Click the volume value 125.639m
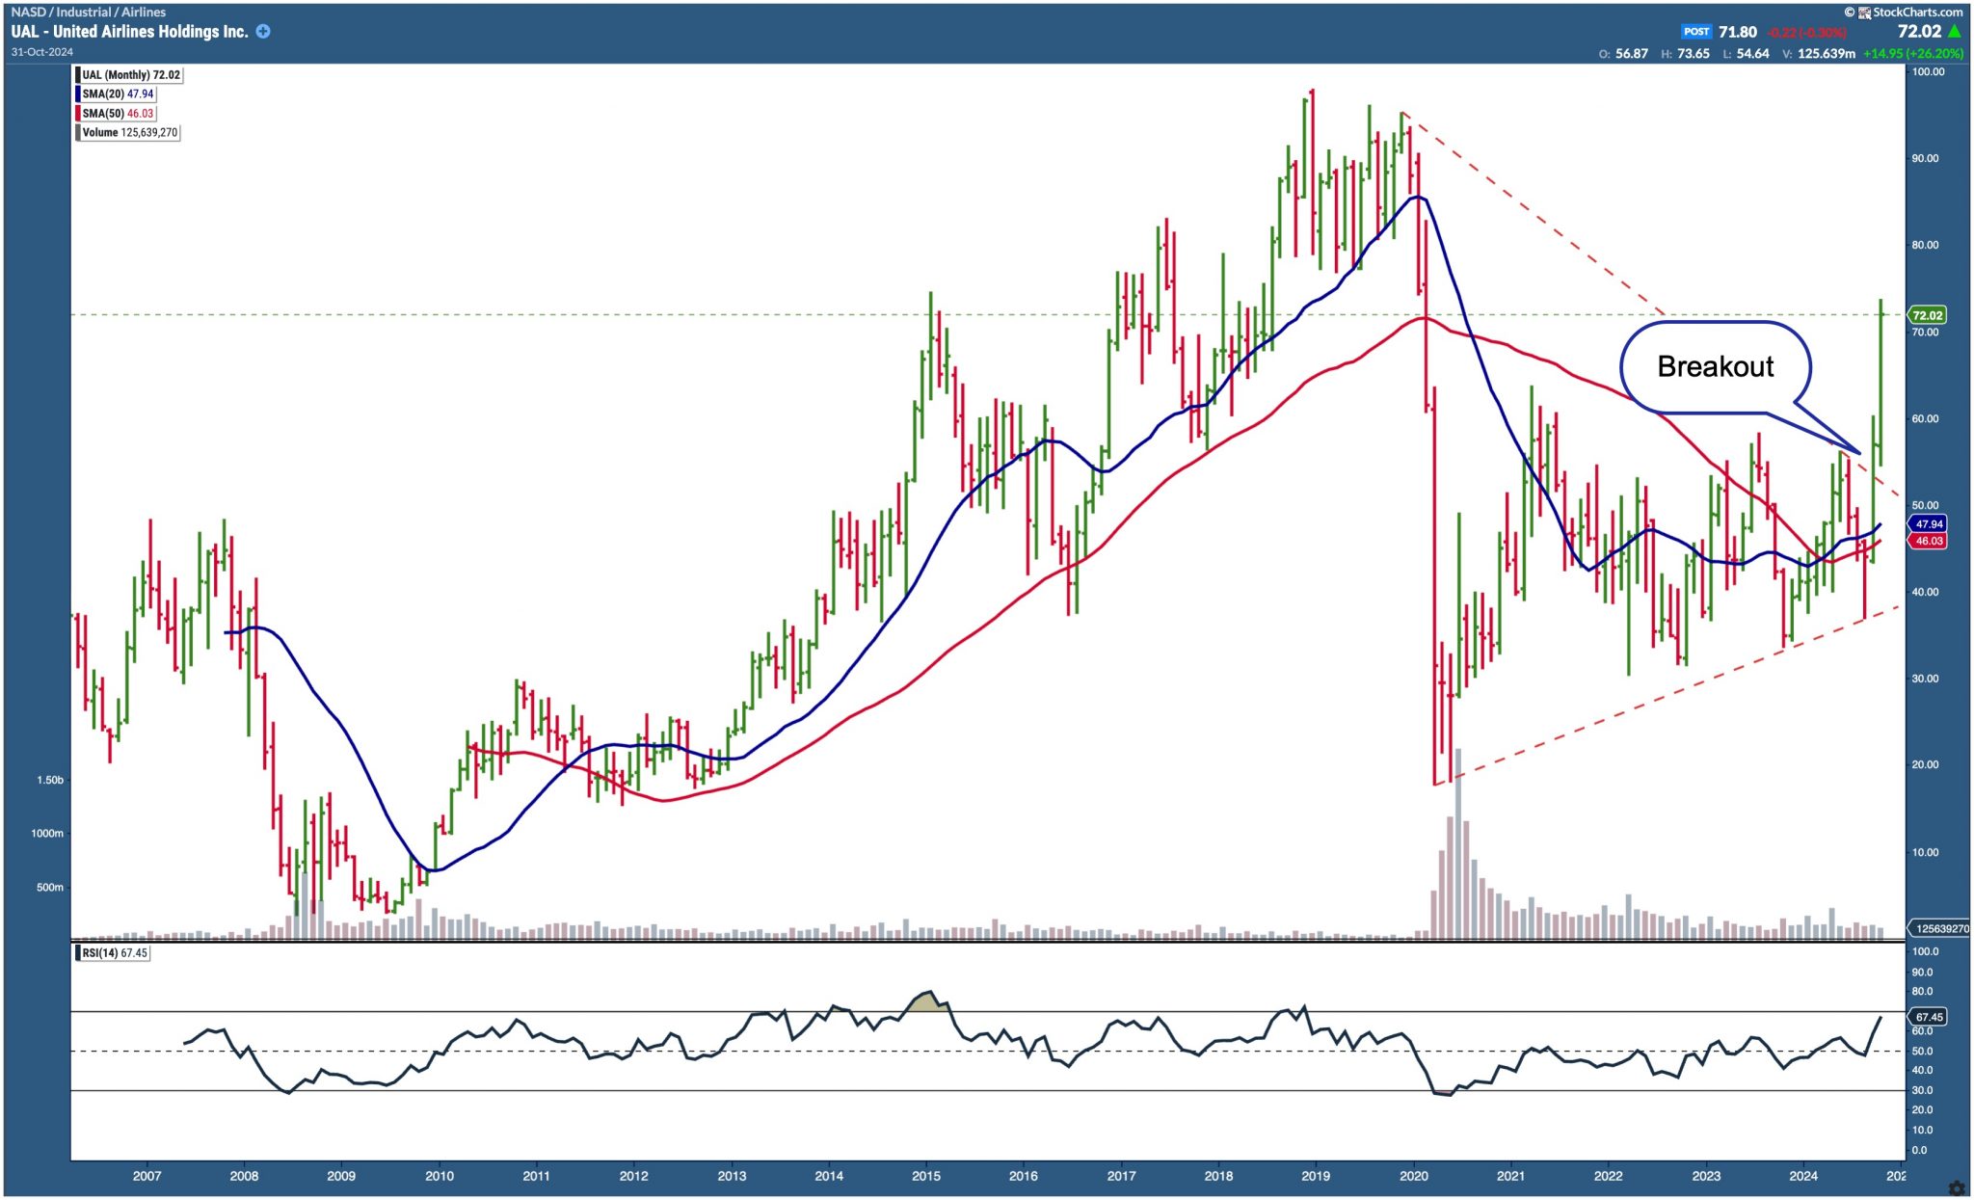Screen dimensions: 1974x1200 tap(1826, 54)
